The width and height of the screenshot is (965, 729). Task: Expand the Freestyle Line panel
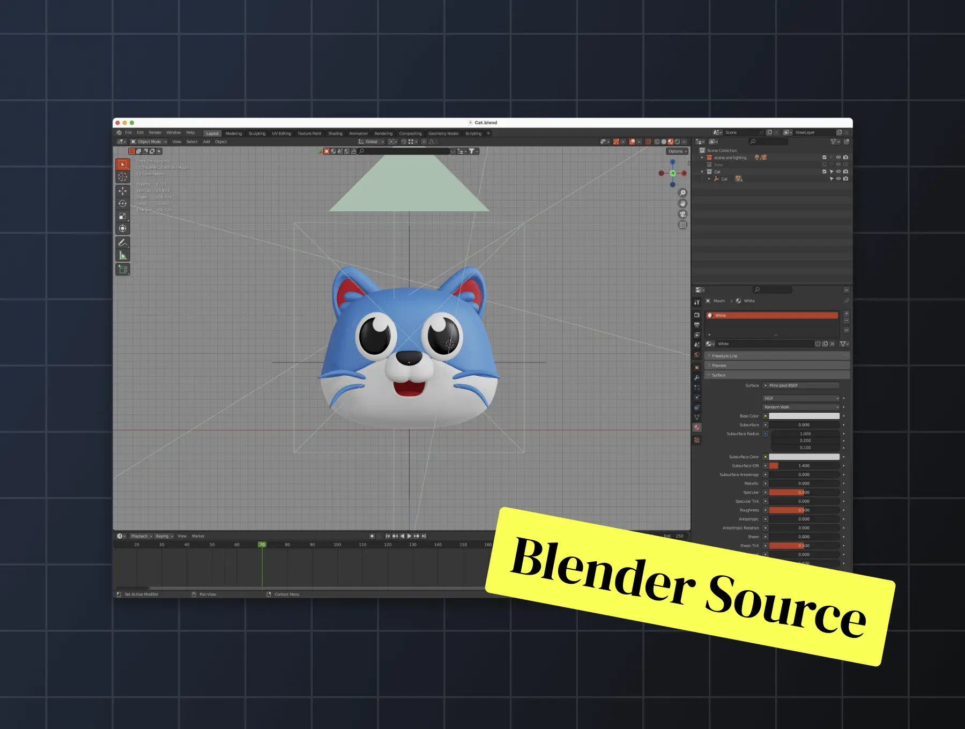724,356
